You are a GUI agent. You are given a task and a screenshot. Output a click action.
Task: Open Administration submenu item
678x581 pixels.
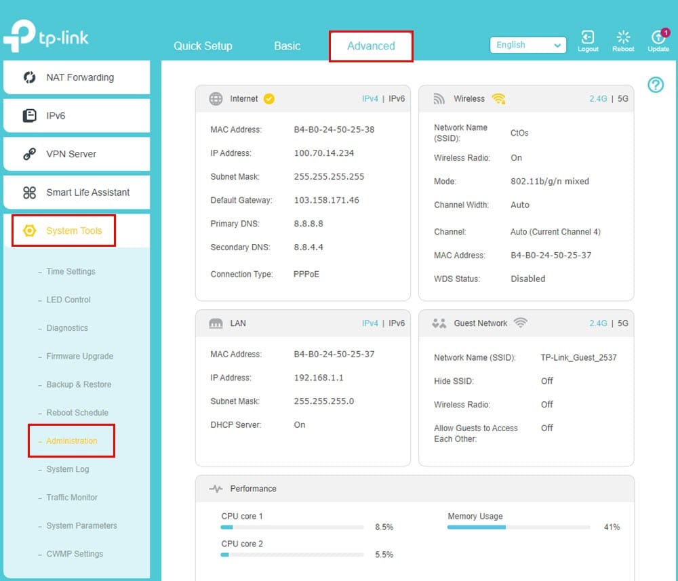pyautogui.click(x=72, y=441)
